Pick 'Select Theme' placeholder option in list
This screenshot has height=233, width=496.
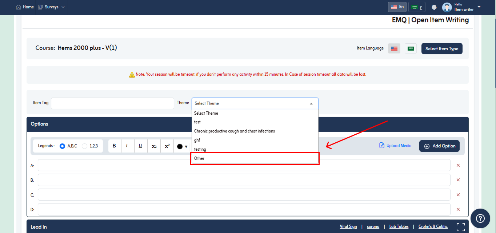[x=255, y=113]
